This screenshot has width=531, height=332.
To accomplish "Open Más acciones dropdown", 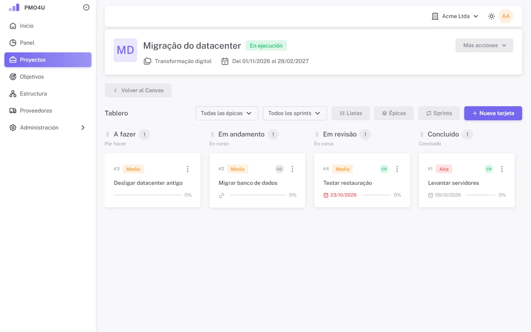I will point(484,45).
